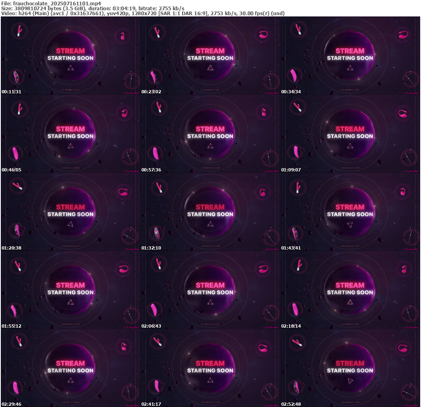Screen dimensions: 421x407
Task: Click STREAM STARTING SOON text in the 02:06:43 frame
Action: [210, 289]
